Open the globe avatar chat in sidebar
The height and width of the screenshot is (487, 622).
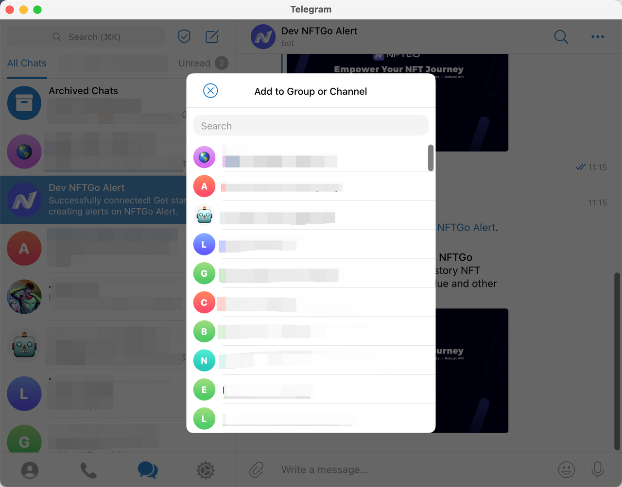93,151
